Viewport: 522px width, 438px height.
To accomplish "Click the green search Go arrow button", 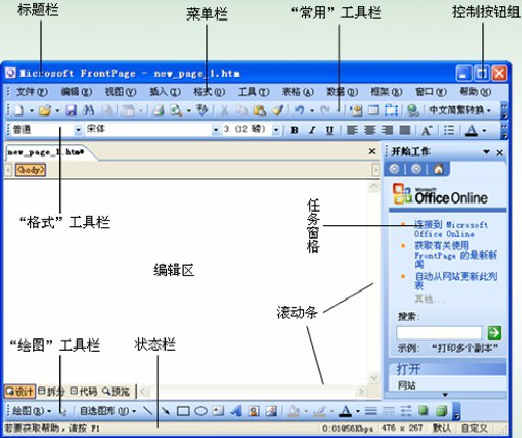I will (494, 333).
